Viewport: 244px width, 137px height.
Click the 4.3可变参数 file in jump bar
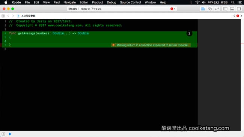tap(26, 16)
